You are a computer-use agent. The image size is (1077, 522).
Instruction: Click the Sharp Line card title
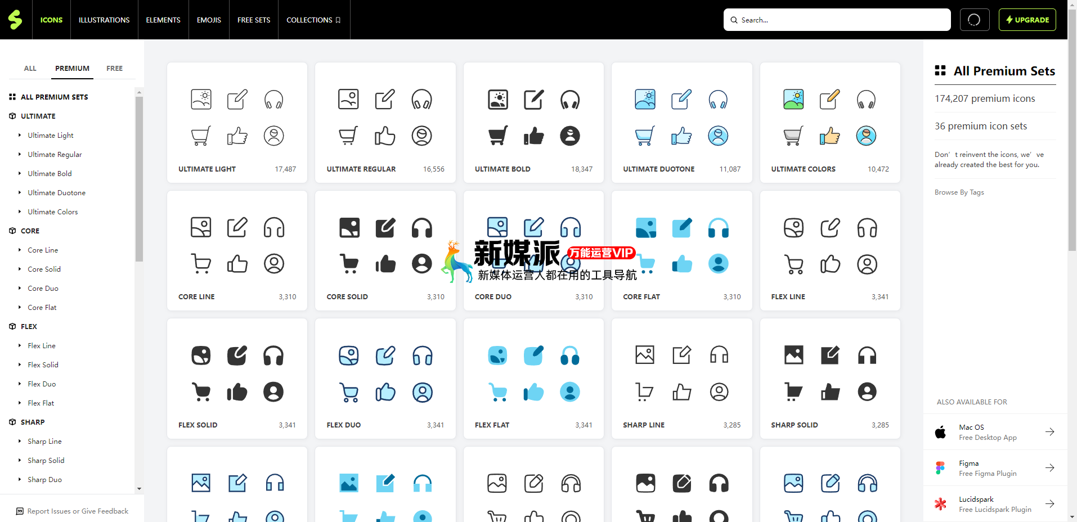click(x=644, y=425)
